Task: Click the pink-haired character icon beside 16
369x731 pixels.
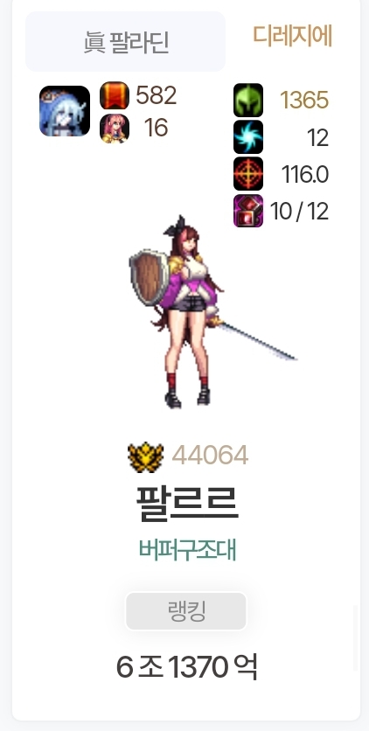Action: click(115, 129)
